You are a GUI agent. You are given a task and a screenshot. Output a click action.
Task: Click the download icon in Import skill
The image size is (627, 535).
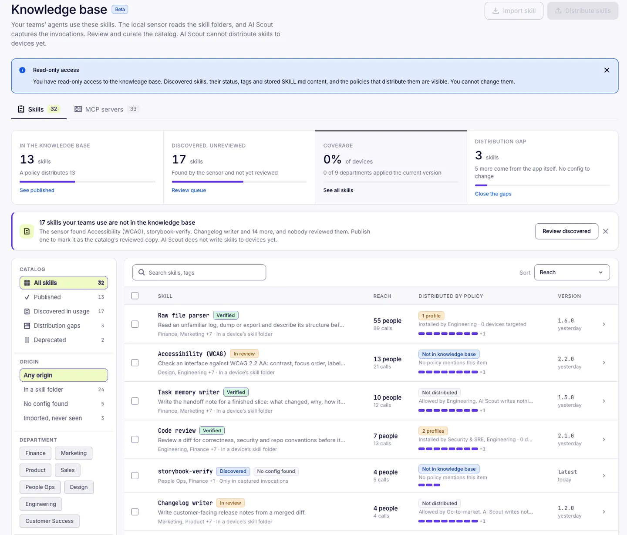coord(496,11)
